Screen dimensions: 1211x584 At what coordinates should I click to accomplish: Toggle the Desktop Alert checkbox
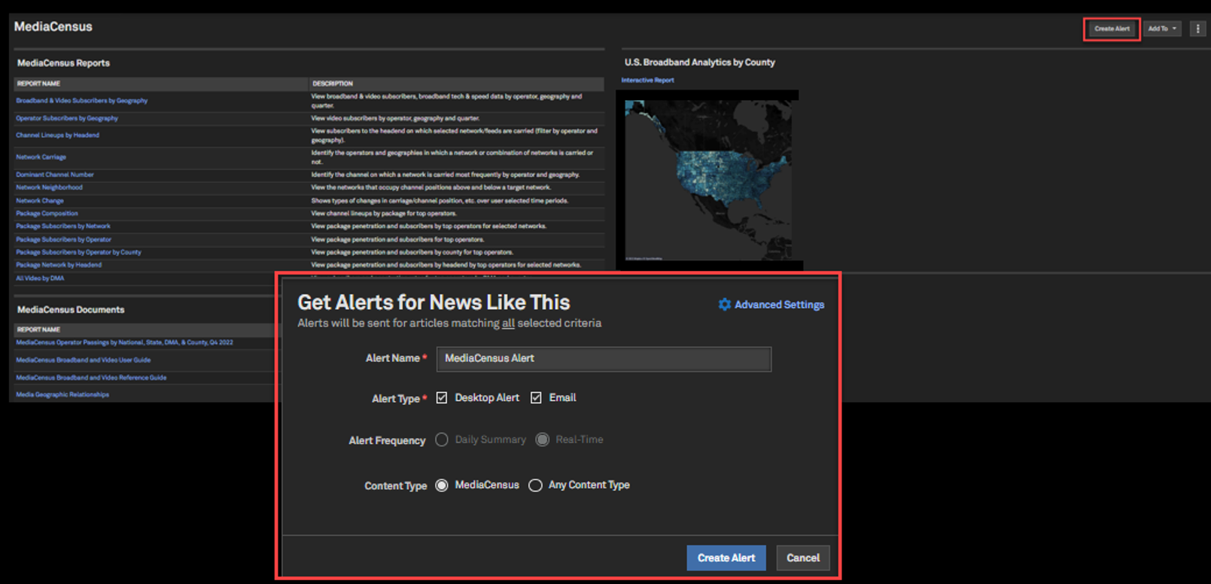[x=442, y=397]
